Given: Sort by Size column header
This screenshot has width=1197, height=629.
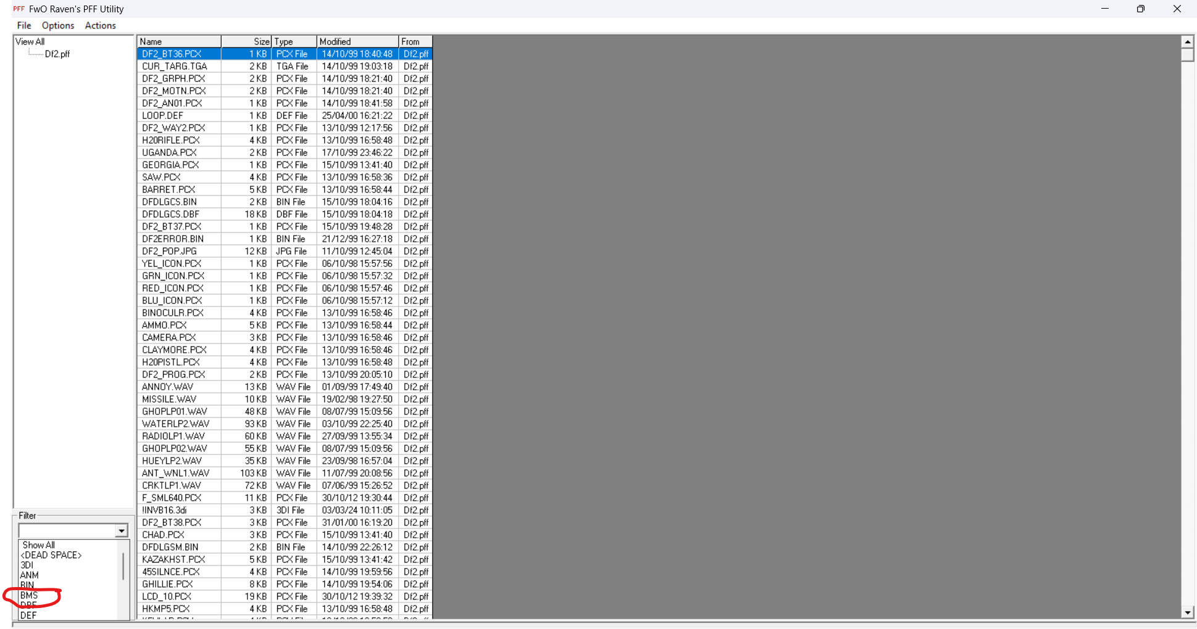Looking at the screenshot, I should pos(246,41).
